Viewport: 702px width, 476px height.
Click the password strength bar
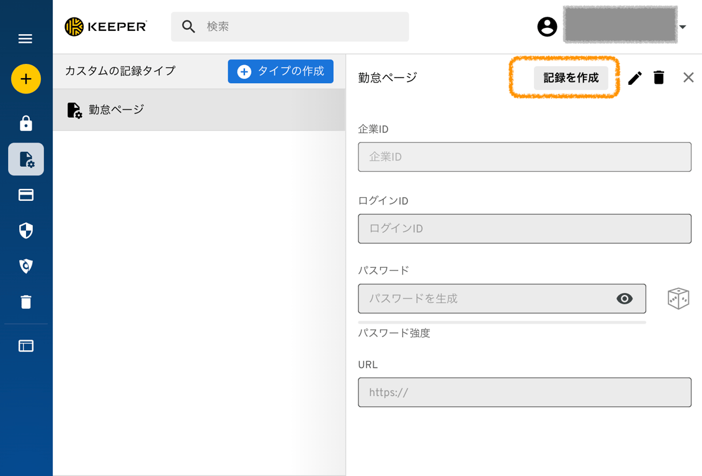[502, 321]
